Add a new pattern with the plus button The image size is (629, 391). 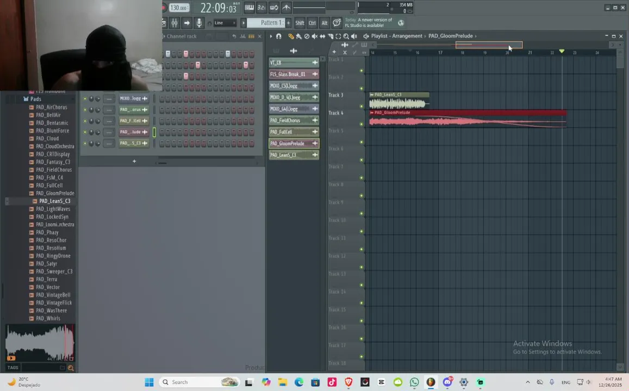point(288,23)
